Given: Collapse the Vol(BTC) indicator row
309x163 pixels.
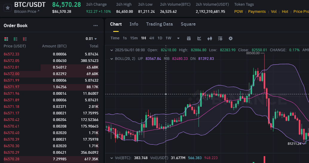Looking at the screenshot, I should point(111,158).
